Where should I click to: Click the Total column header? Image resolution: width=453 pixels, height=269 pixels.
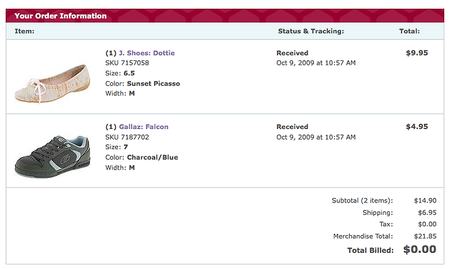pos(410,31)
